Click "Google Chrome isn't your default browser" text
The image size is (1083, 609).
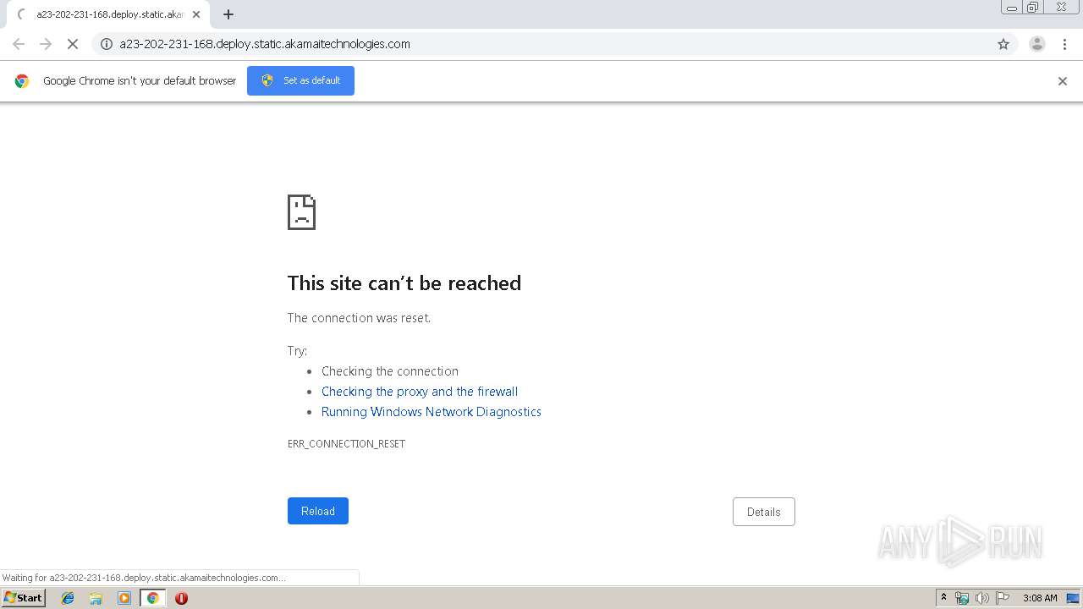pyautogui.click(x=140, y=81)
